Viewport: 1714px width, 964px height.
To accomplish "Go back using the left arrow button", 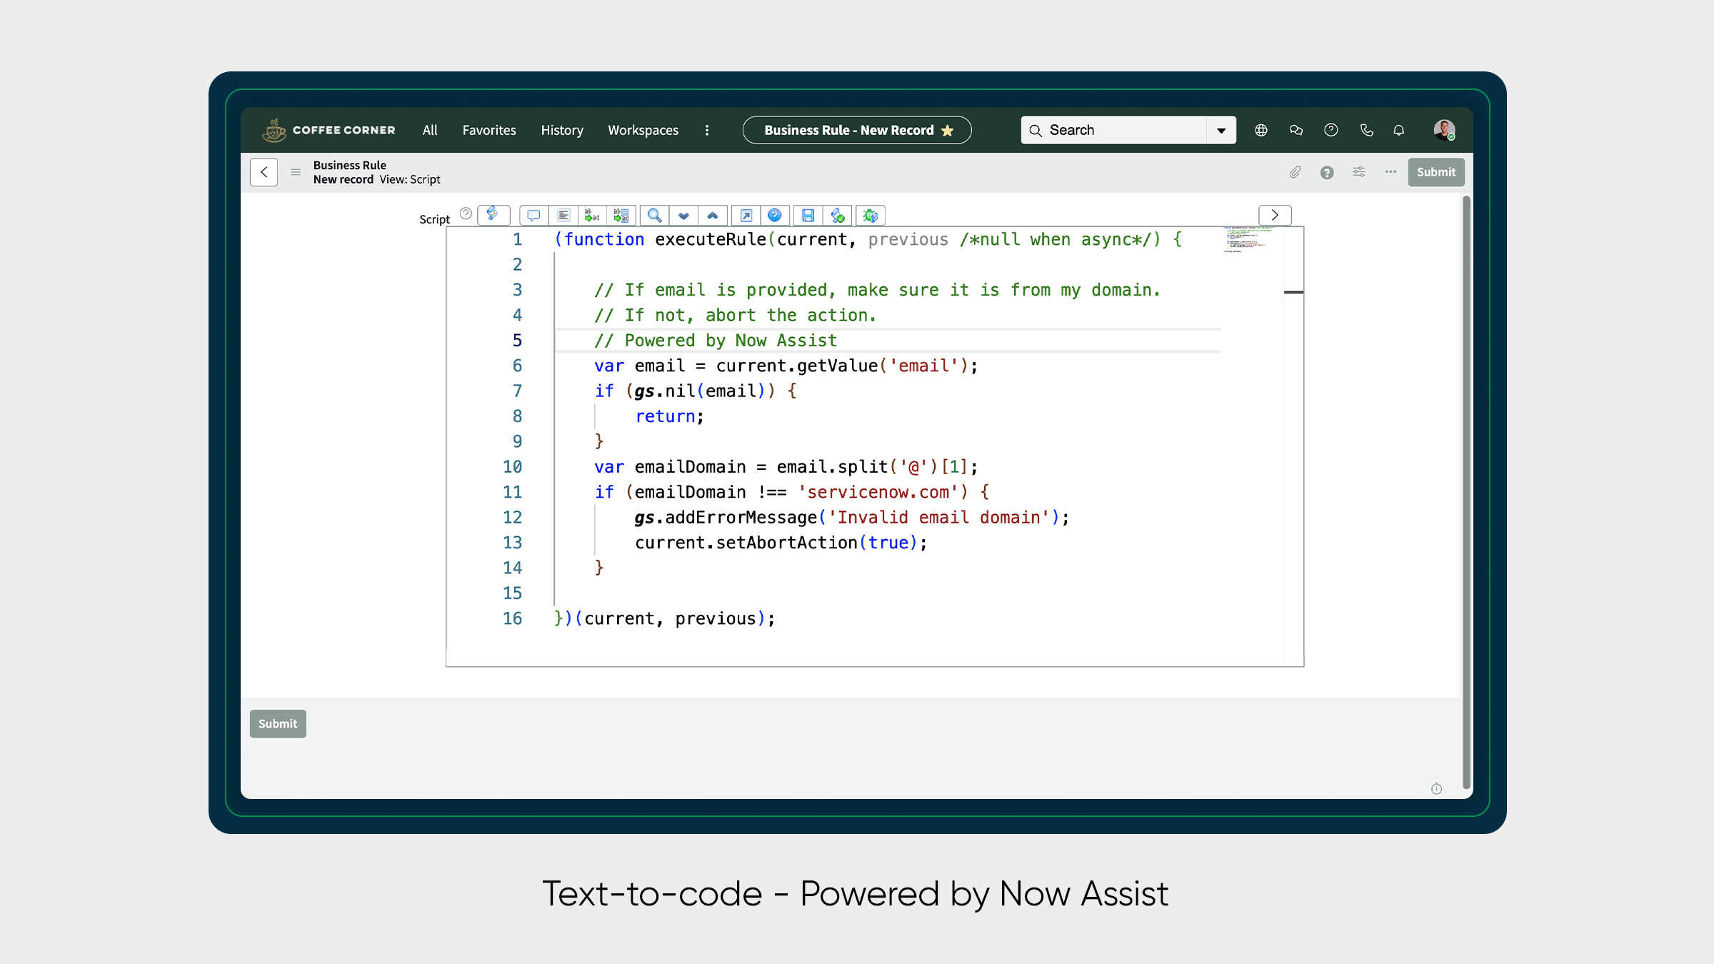I will coord(264,172).
